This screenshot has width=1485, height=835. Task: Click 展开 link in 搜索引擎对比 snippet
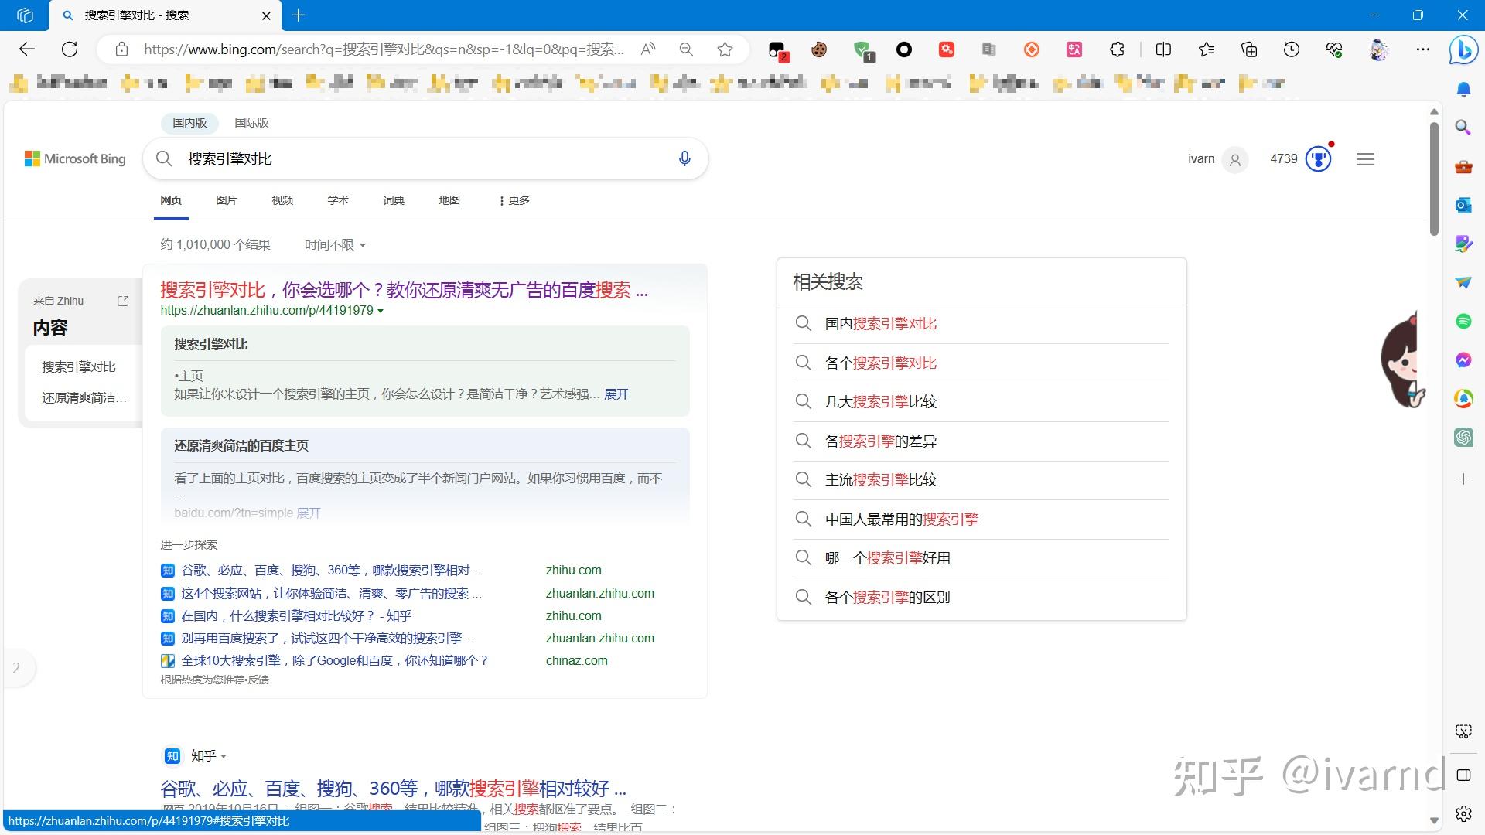pyautogui.click(x=616, y=394)
